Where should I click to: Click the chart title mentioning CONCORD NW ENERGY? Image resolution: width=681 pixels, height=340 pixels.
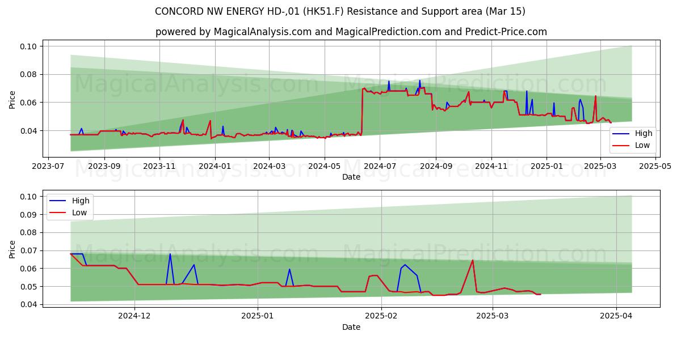tap(340, 11)
